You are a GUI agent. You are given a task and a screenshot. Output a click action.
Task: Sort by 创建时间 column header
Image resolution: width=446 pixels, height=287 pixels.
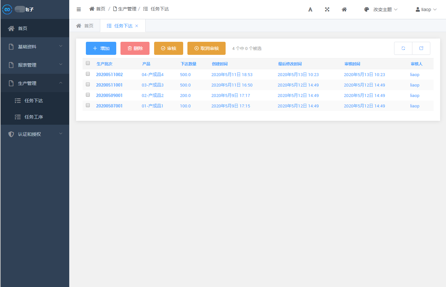click(220, 64)
